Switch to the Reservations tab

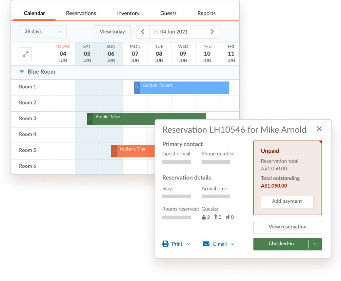pyautogui.click(x=81, y=13)
